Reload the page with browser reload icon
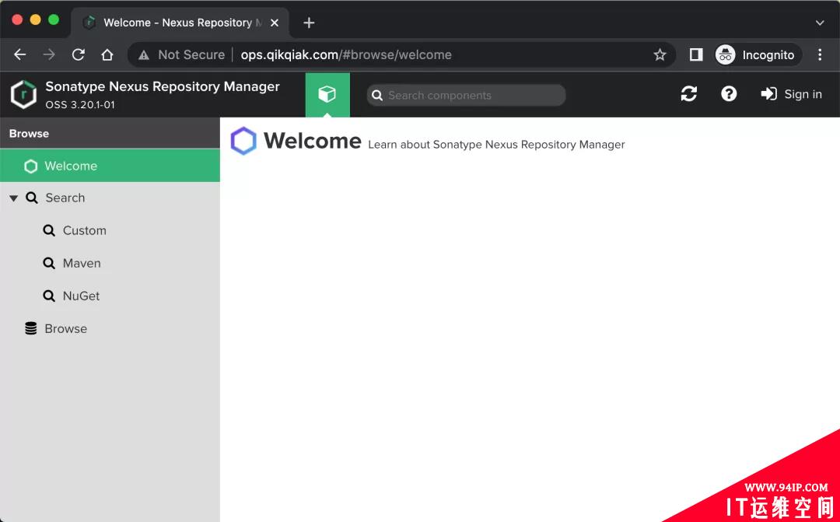The height and width of the screenshot is (522, 840). coord(79,54)
